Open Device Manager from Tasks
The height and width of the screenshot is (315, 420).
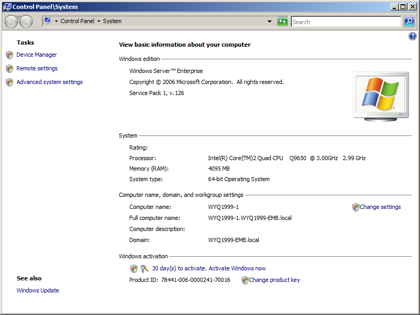[x=36, y=55]
